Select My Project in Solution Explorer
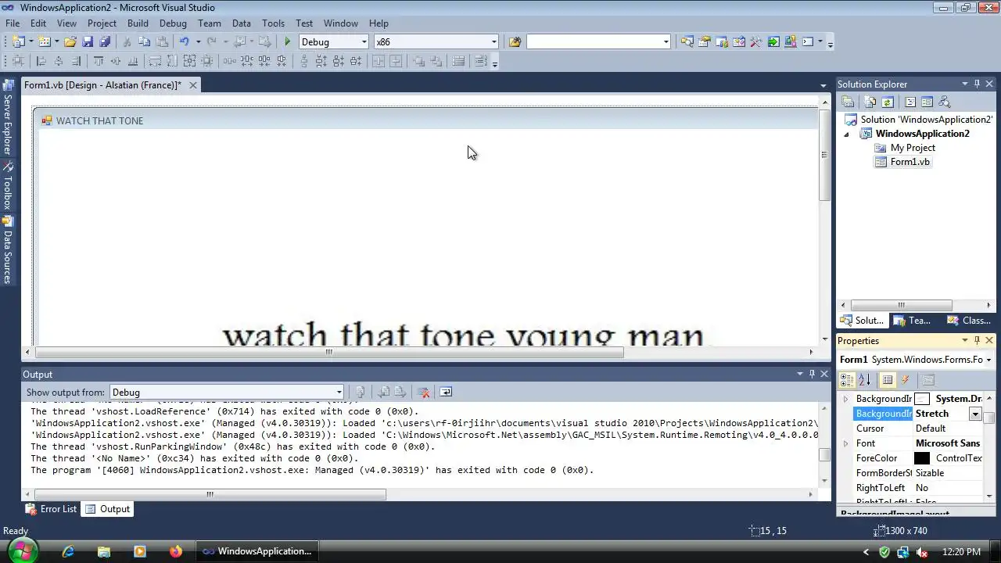Screen dimensions: 1001x563 pos(913,148)
